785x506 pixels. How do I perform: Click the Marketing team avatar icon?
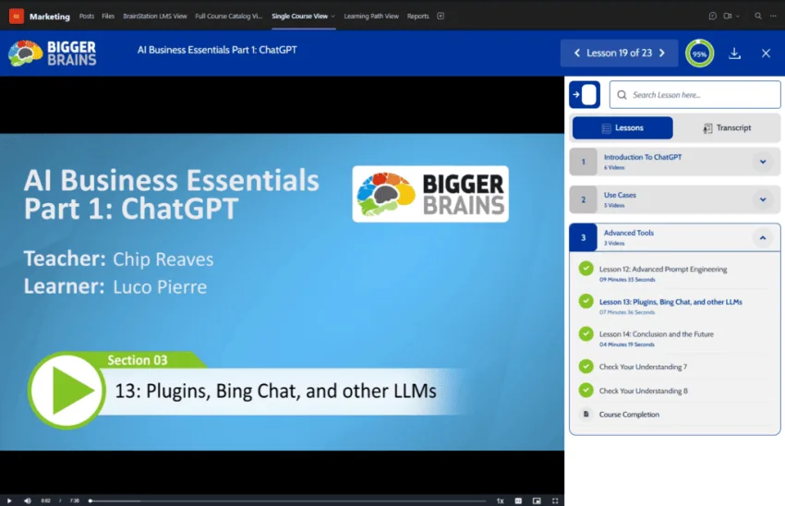tap(16, 16)
